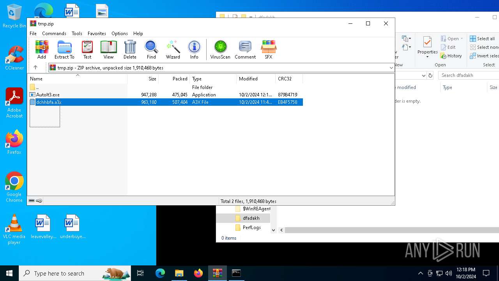Click Edit in the Explorer ribbon
Viewport: 499px width, 281px height.
pos(448,47)
